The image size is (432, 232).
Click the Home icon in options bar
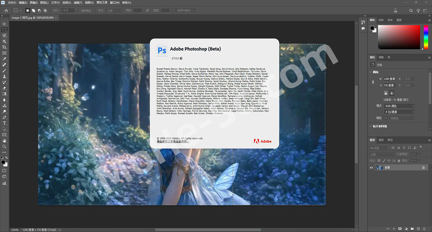click(6, 10)
